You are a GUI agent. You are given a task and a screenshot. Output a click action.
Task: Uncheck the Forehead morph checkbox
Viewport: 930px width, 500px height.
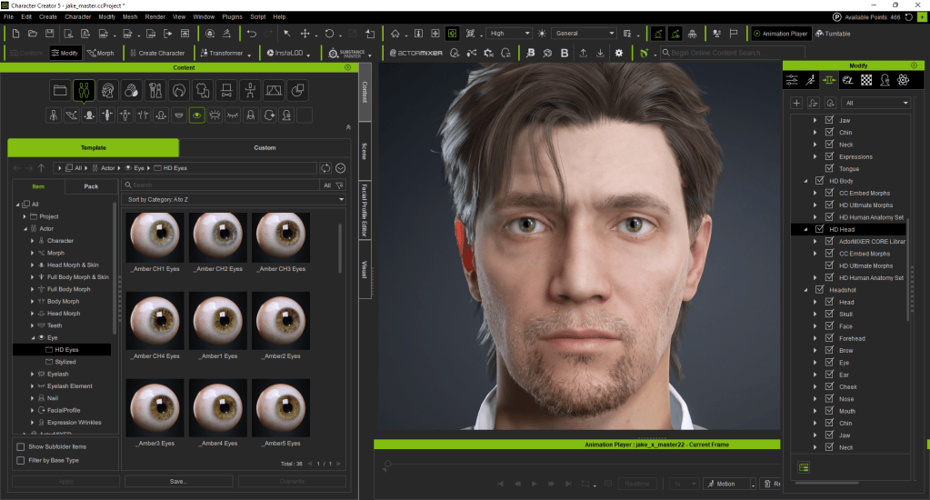pos(829,338)
